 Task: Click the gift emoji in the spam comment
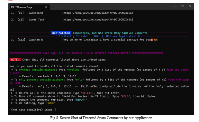[154, 40]
